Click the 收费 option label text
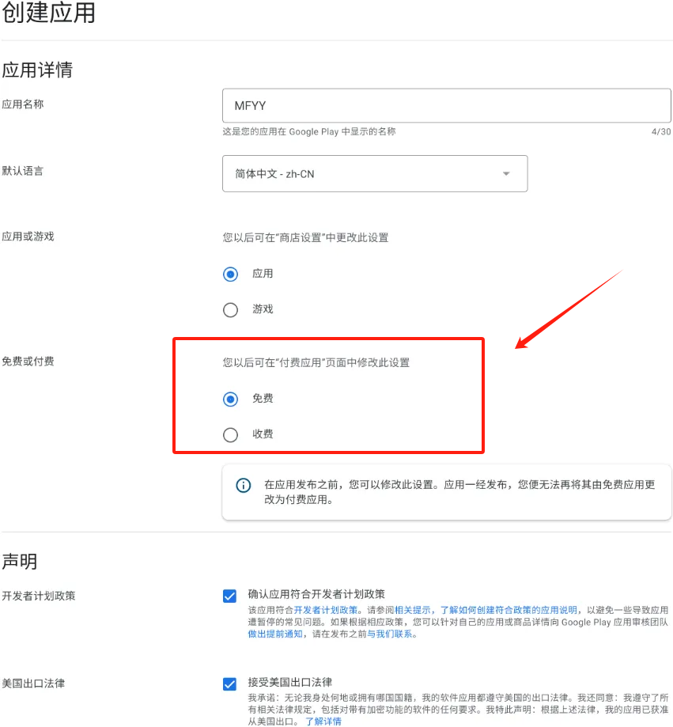Viewport: 673px width, 727px height. click(x=263, y=434)
